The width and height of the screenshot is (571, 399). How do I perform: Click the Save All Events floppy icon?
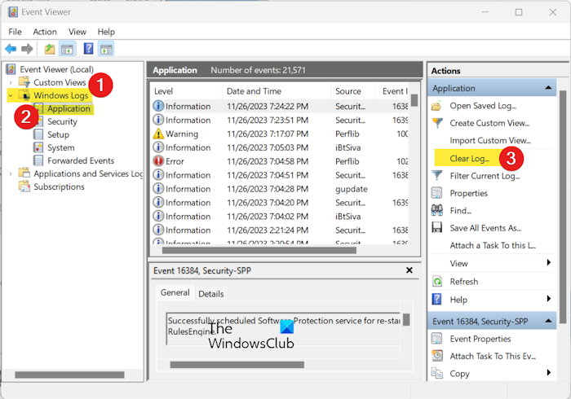coord(436,228)
